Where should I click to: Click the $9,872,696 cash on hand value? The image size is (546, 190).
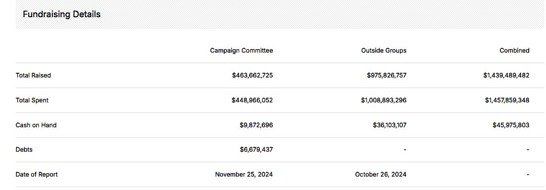pos(256,125)
